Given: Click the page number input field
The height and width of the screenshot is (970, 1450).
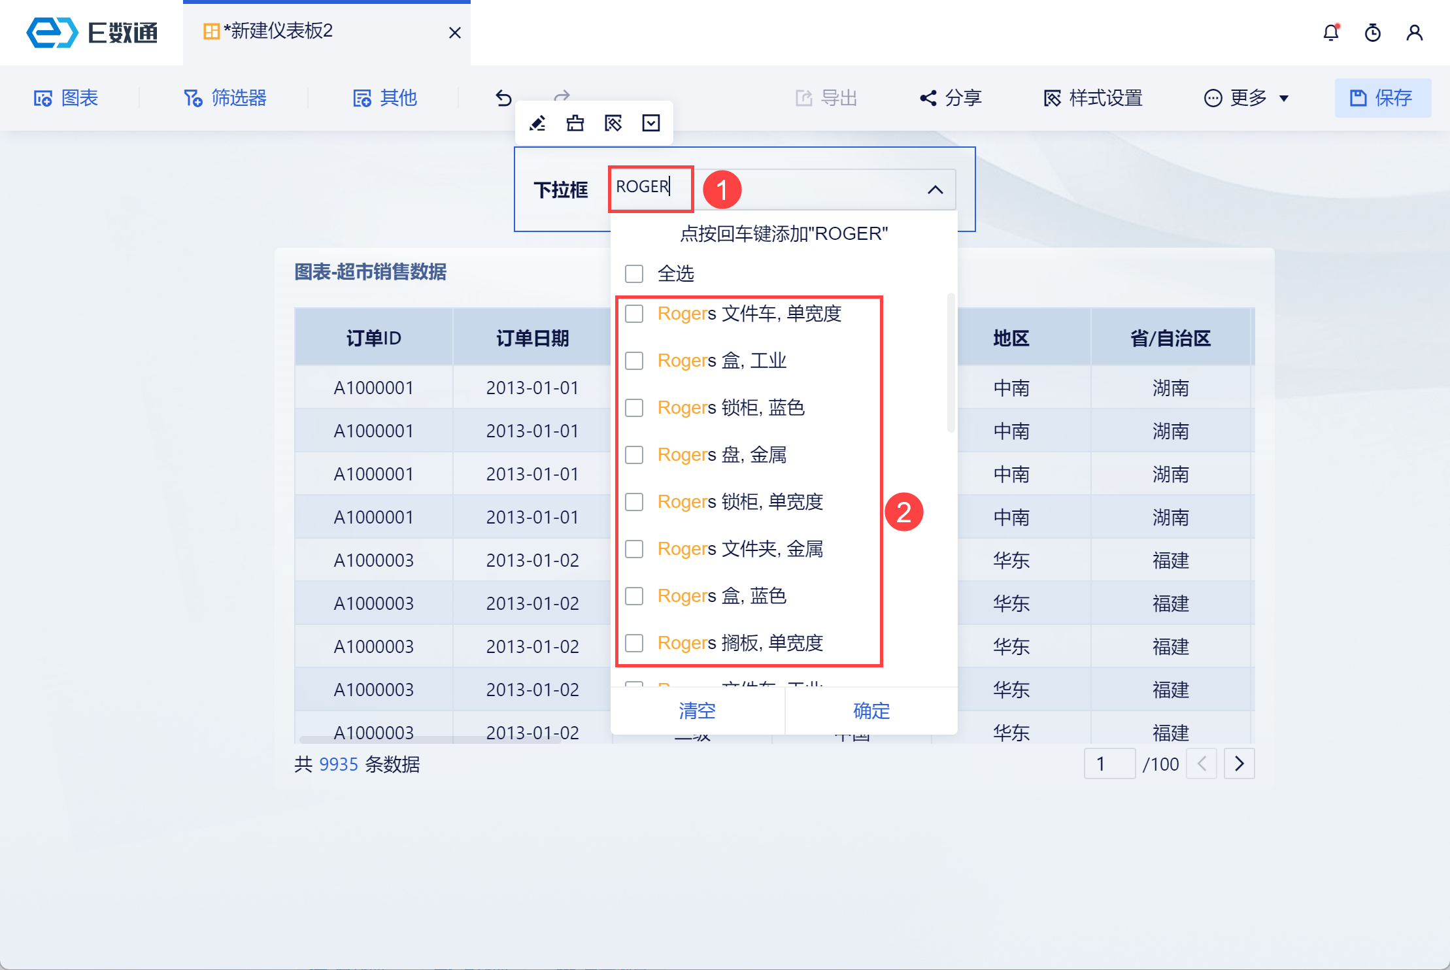Looking at the screenshot, I should point(1109,763).
